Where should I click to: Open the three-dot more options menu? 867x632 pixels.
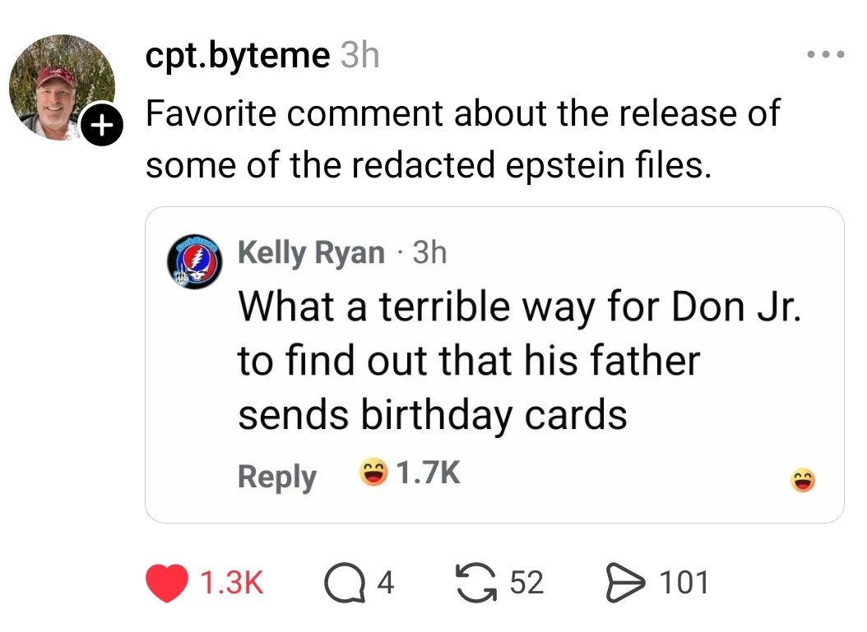tap(824, 56)
